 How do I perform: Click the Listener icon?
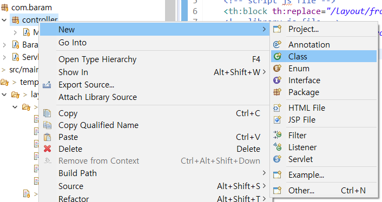277,147
